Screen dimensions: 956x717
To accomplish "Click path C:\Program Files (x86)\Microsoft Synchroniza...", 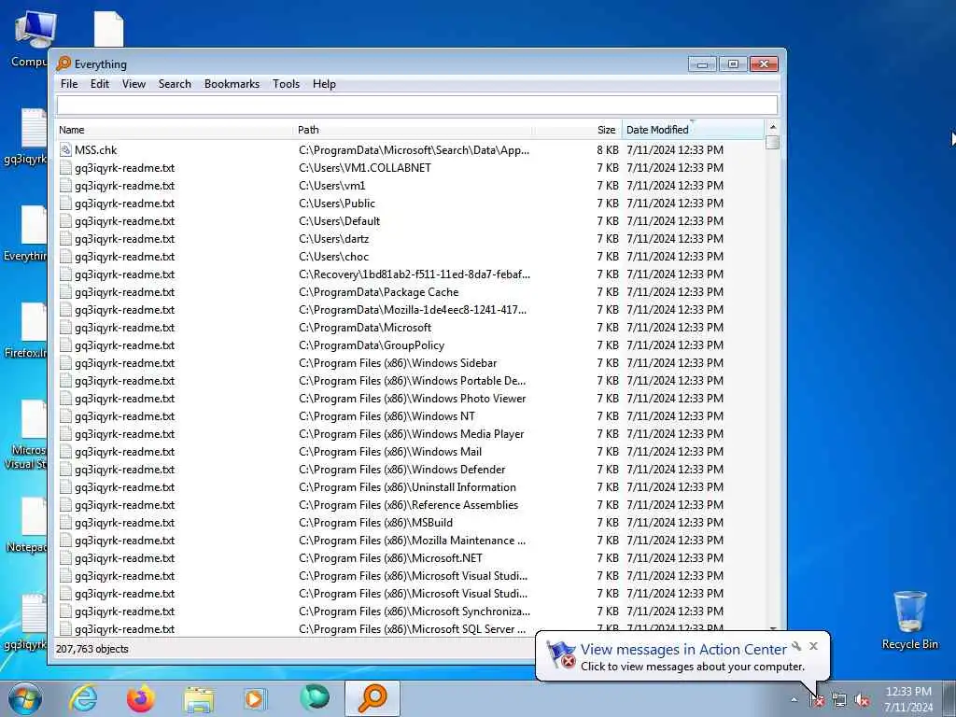I will [415, 611].
